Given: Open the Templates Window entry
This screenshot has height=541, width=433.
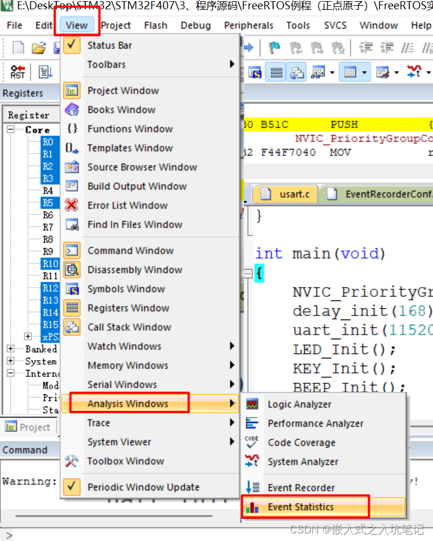Looking at the screenshot, I should tap(150, 148).
